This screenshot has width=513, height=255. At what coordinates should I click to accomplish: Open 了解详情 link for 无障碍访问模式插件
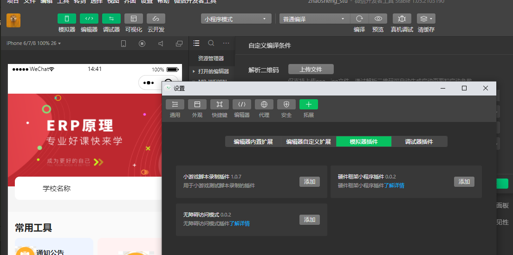point(240,223)
